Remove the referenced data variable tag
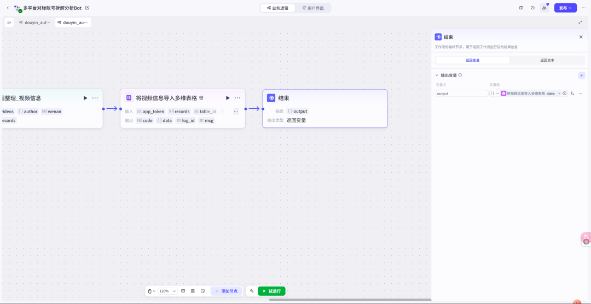The width and height of the screenshot is (591, 304). point(559,93)
